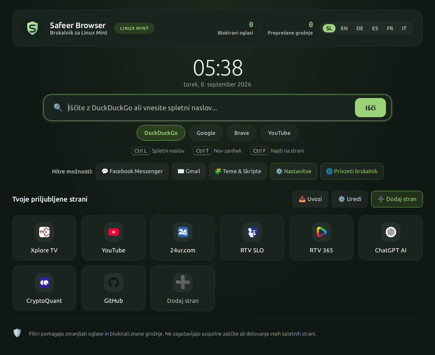Switch language to EN
This screenshot has width=435, height=355.
click(344, 28)
